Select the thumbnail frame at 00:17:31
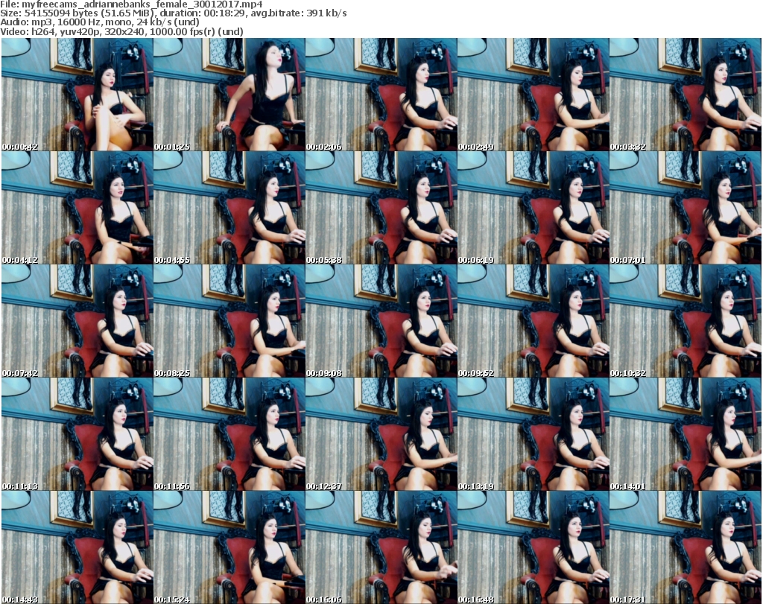763x604 pixels. click(686, 547)
